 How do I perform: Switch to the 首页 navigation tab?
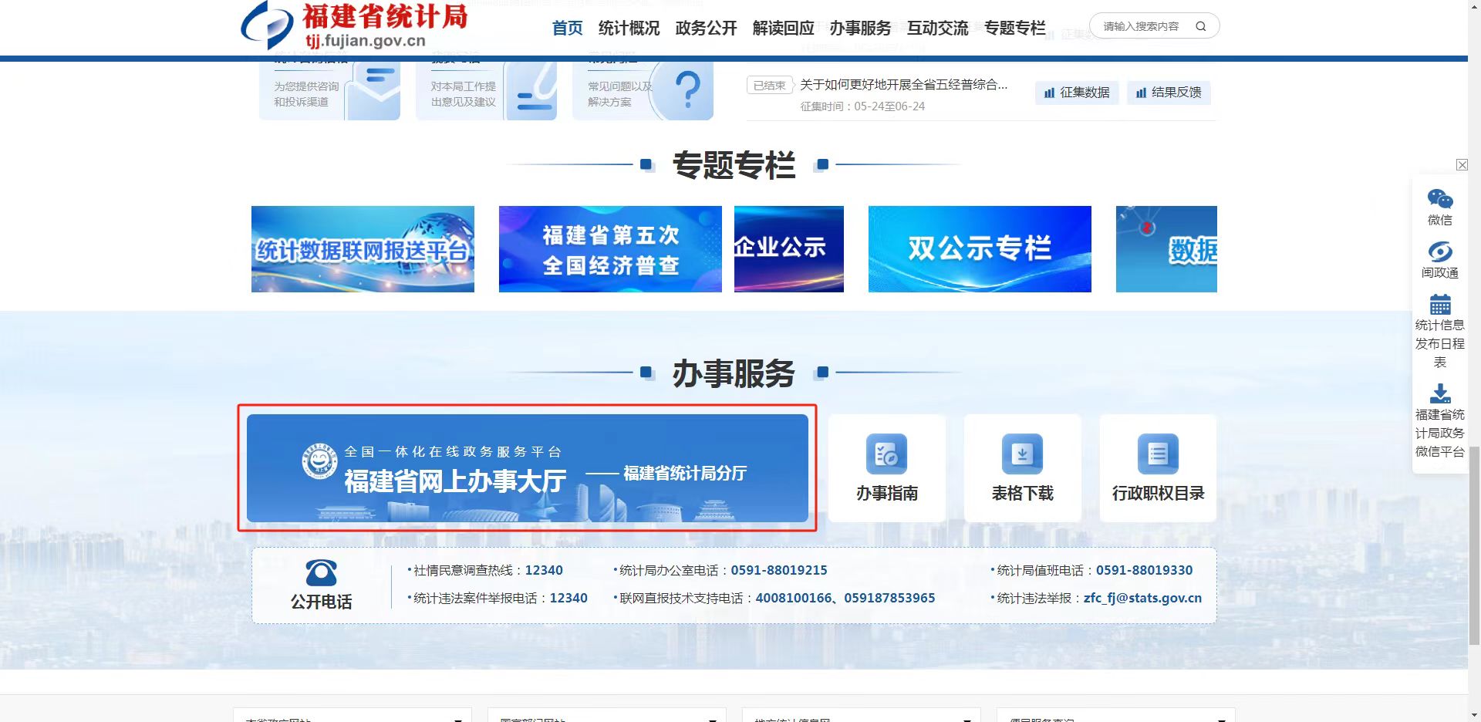pyautogui.click(x=567, y=28)
